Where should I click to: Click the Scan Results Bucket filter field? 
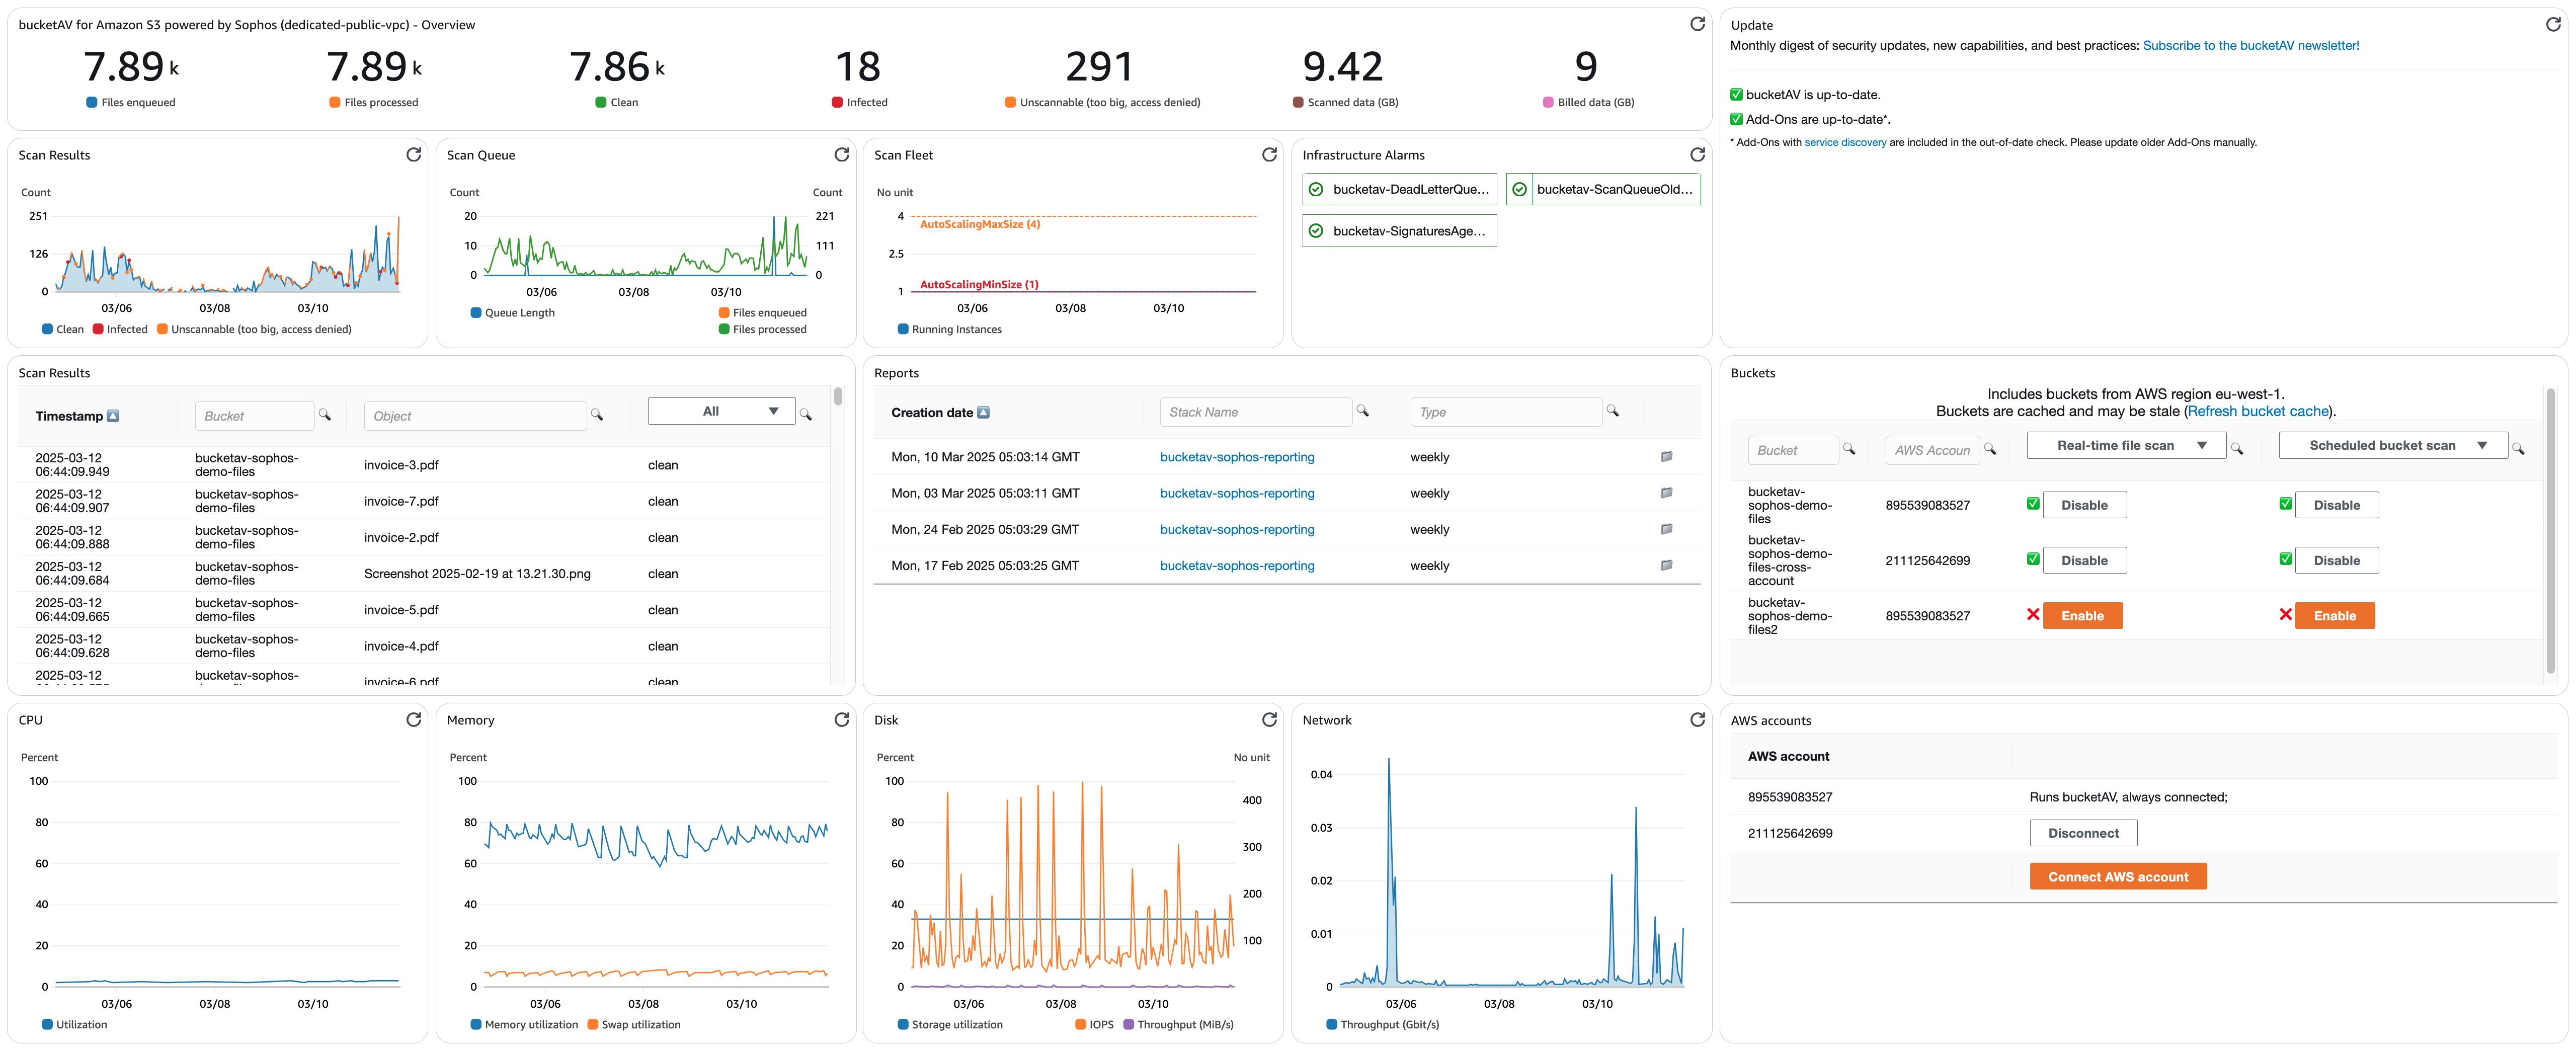point(254,416)
